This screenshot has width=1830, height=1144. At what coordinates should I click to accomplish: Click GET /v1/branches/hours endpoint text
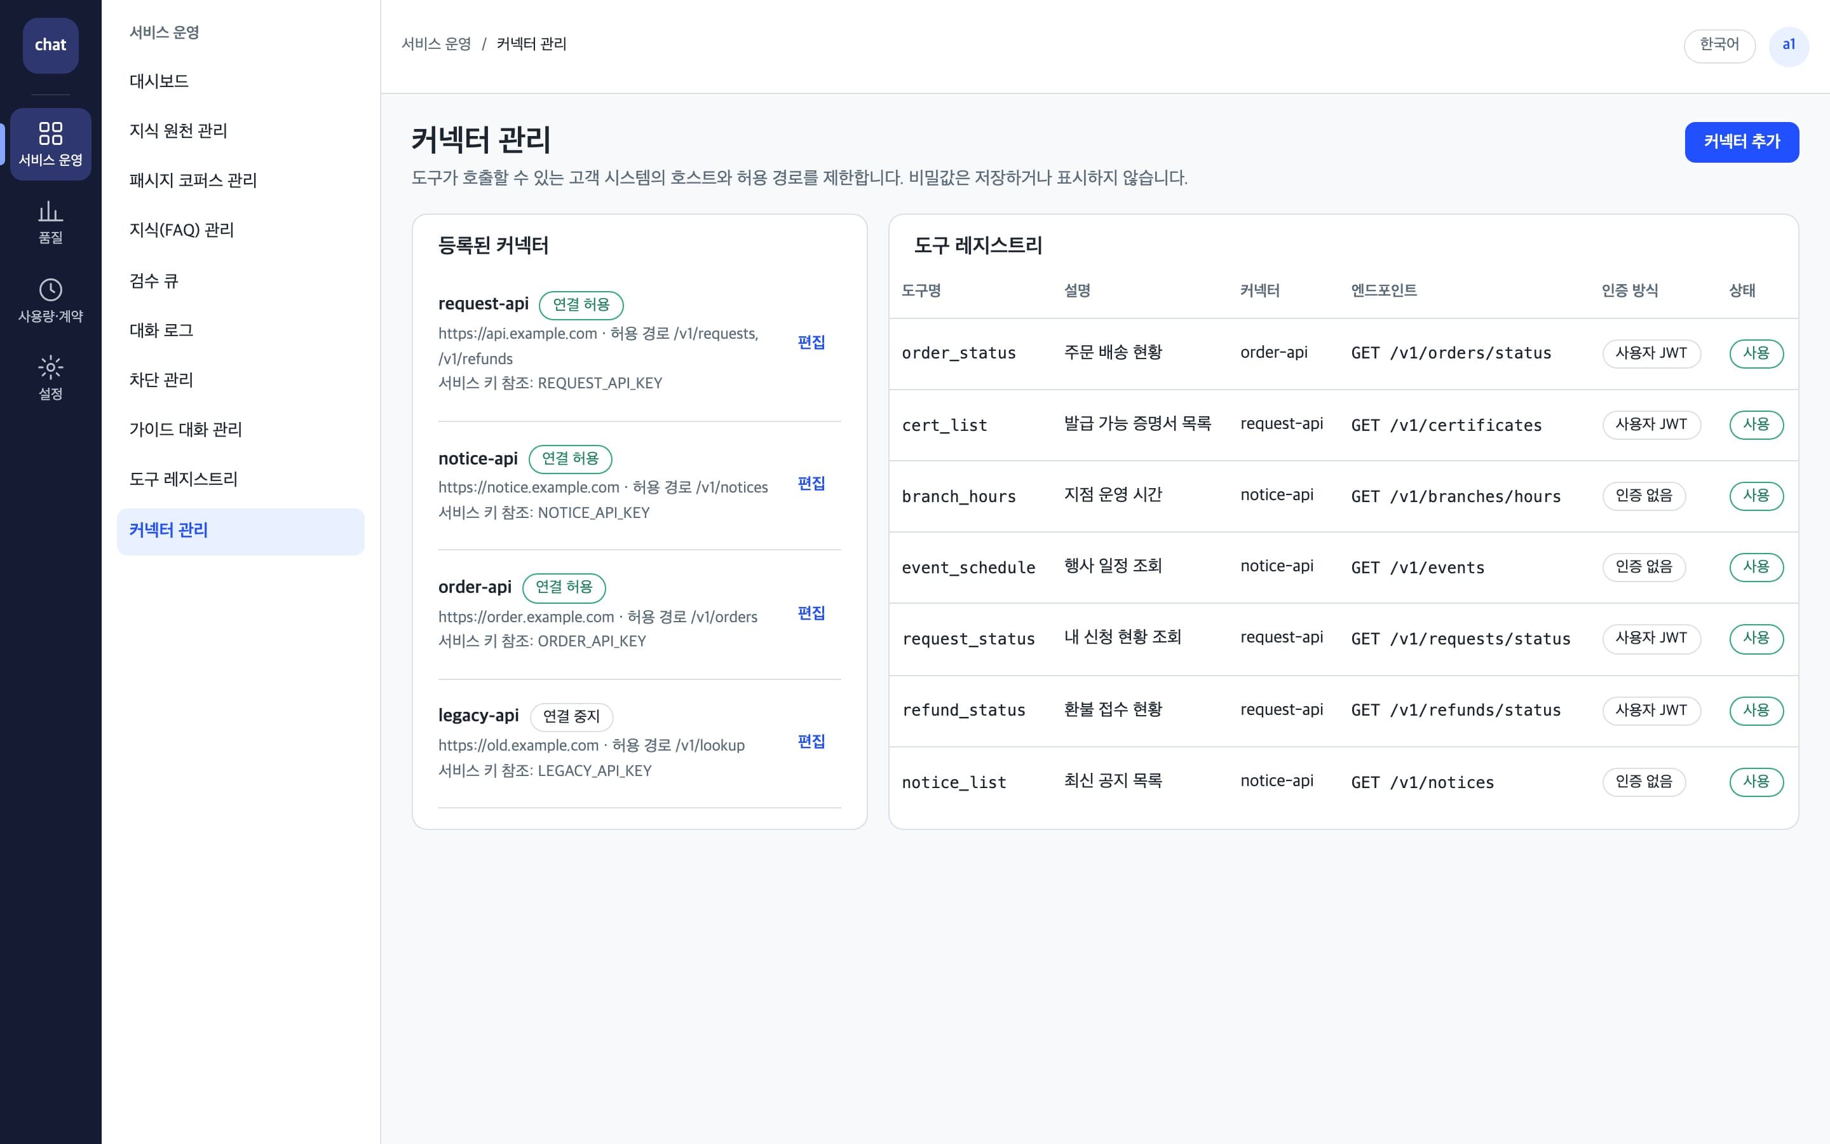(1456, 496)
